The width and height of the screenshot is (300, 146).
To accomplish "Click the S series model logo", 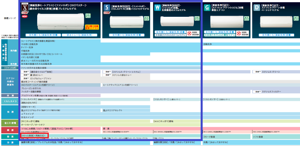I will point(107,8).
